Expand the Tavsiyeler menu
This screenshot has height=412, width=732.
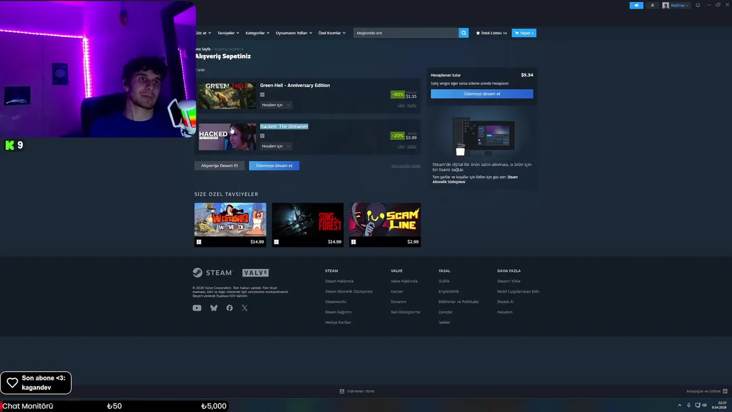click(228, 33)
